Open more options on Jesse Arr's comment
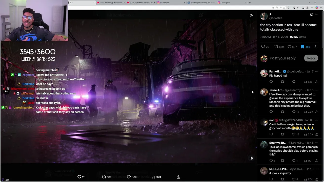This screenshot has width=324, height=182. 317,90
